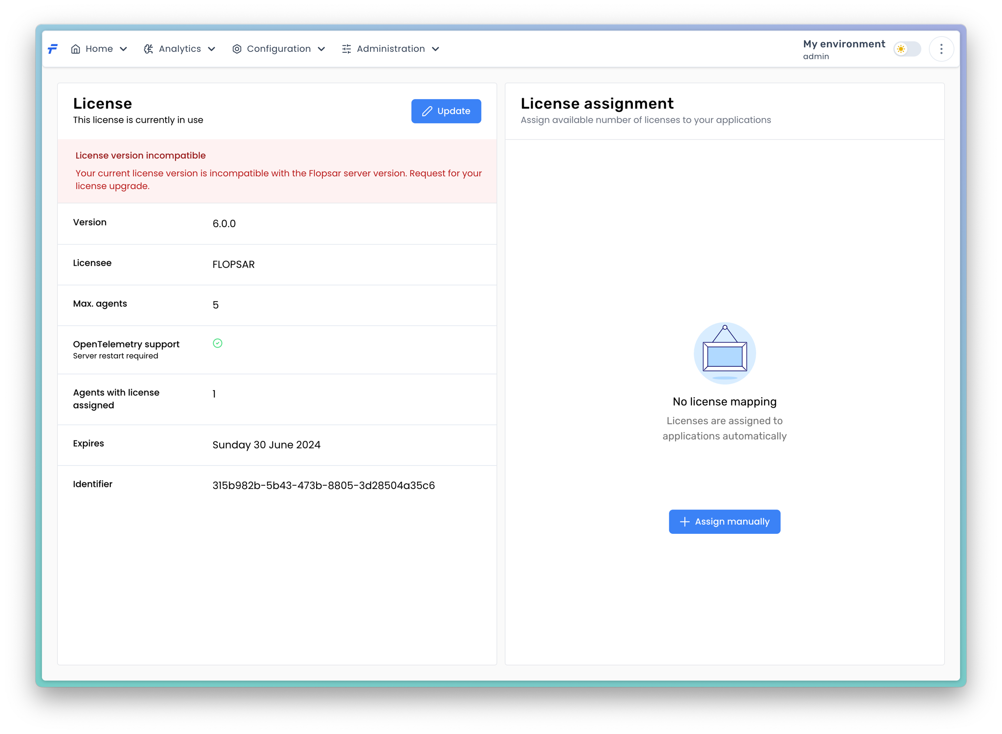Image resolution: width=1002 pixels, height=734 pixels.
Task: Open the Administration menu
Action: click(391, 49)
